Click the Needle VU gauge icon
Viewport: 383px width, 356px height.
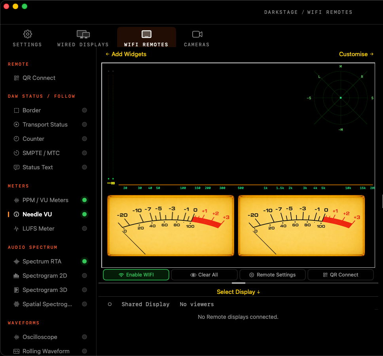pos(16,214)
